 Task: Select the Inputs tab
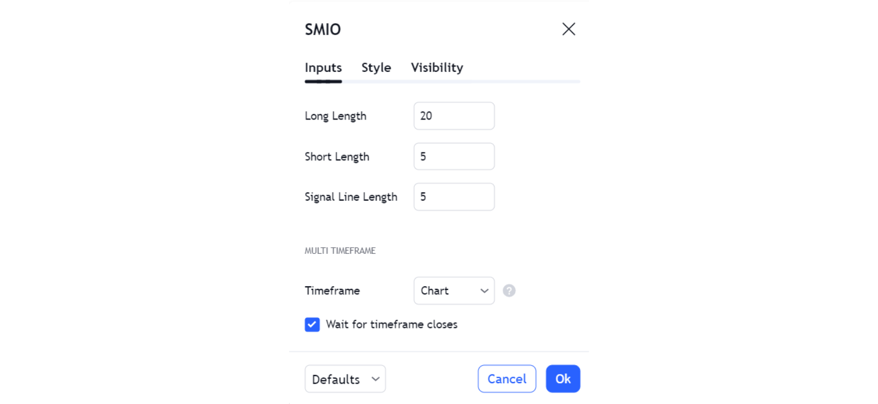[323, 67]
